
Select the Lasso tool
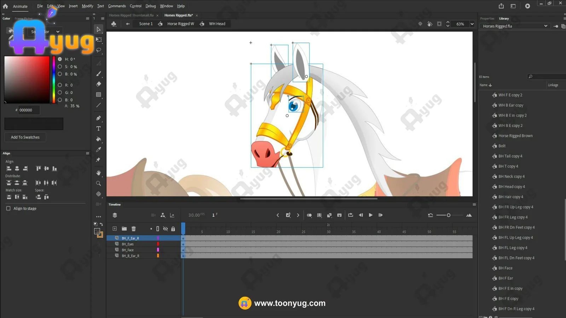tap(99, 50)
